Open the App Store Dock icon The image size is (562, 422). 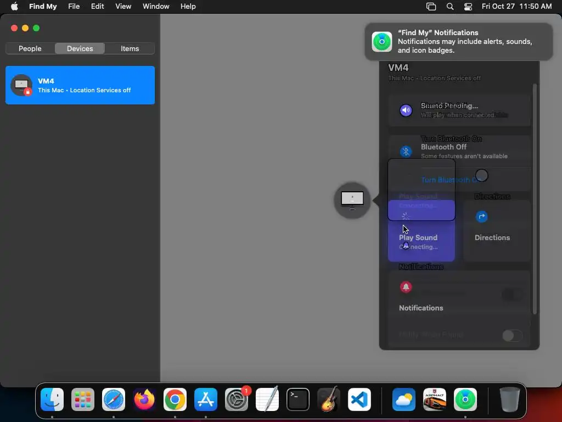(x=206, y=399)
